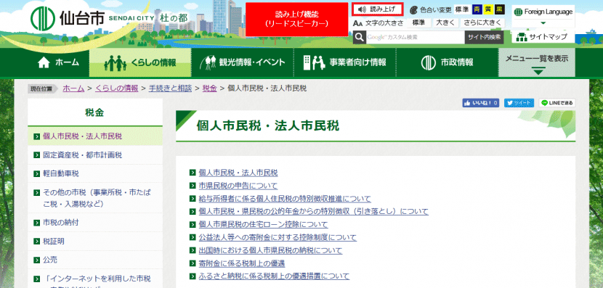
Task: Click the くらしの情報 breadcrumb link
Action: click(117, 89)
